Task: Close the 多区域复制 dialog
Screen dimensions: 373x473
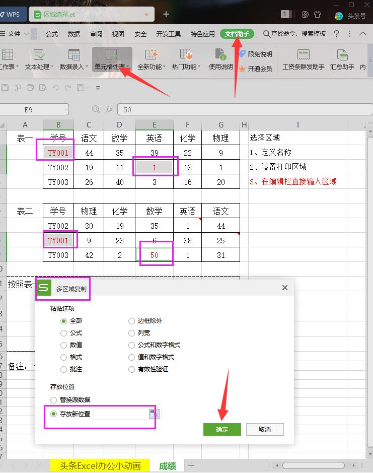Action: click(284, 288)
